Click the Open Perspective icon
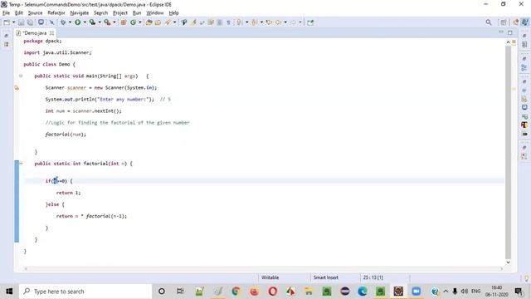Image resolution: width=531 pixels, height=299 pixels. [504, 22]
